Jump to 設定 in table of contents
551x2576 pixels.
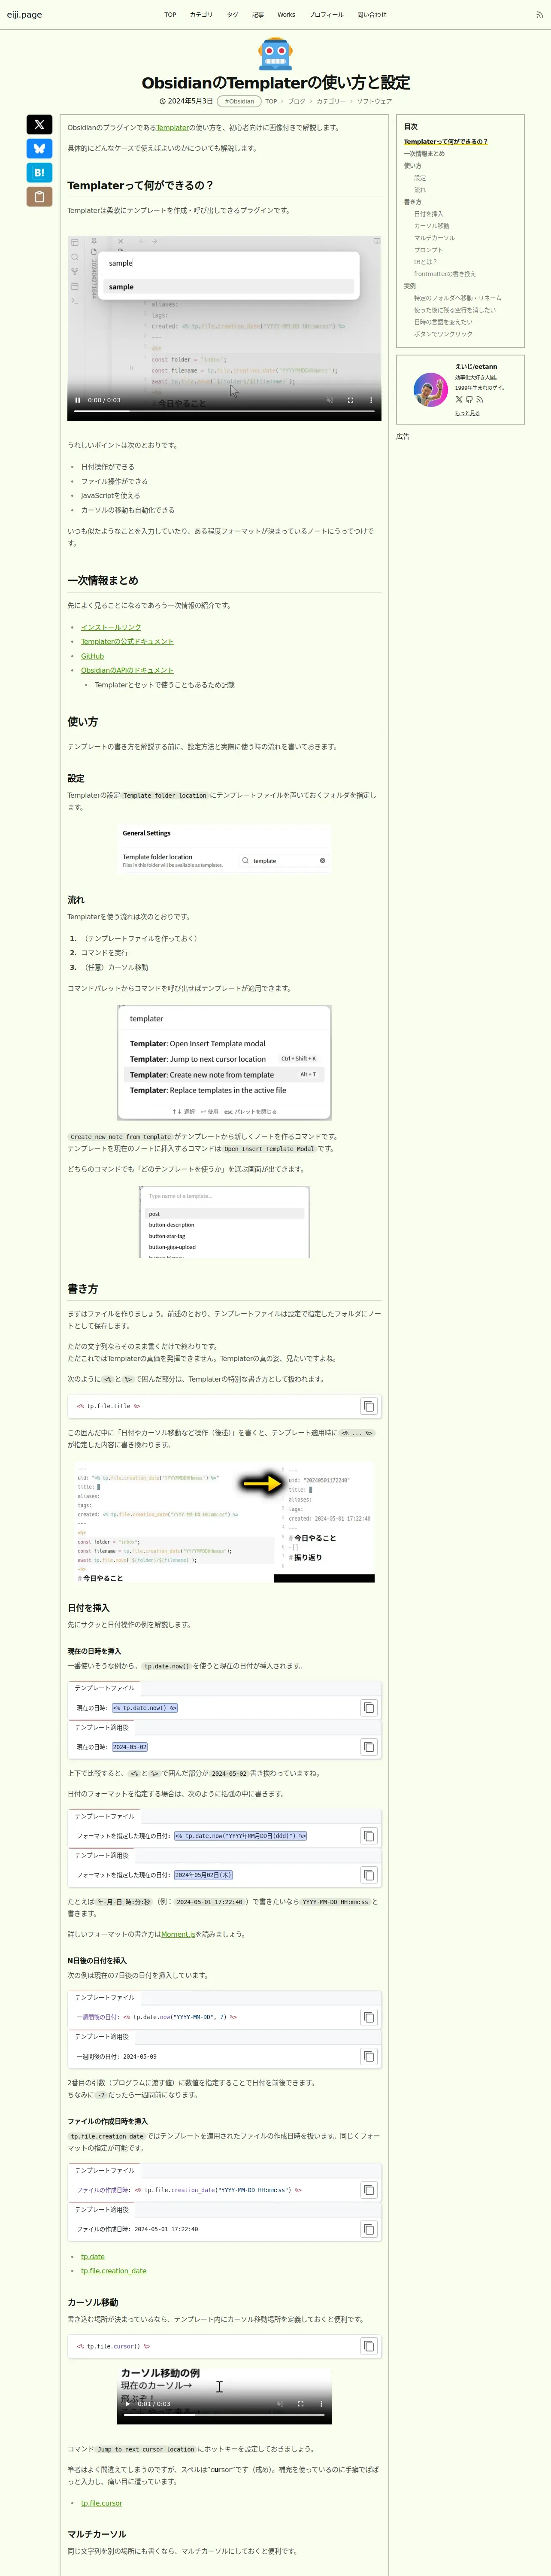(x=420, y=178)
